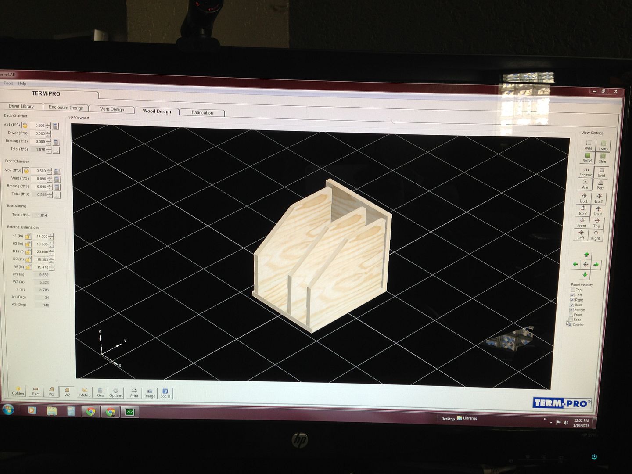Screen dimensions: 632x474
Task: Edit the W (in) width field
Action: tap(41, 267)
